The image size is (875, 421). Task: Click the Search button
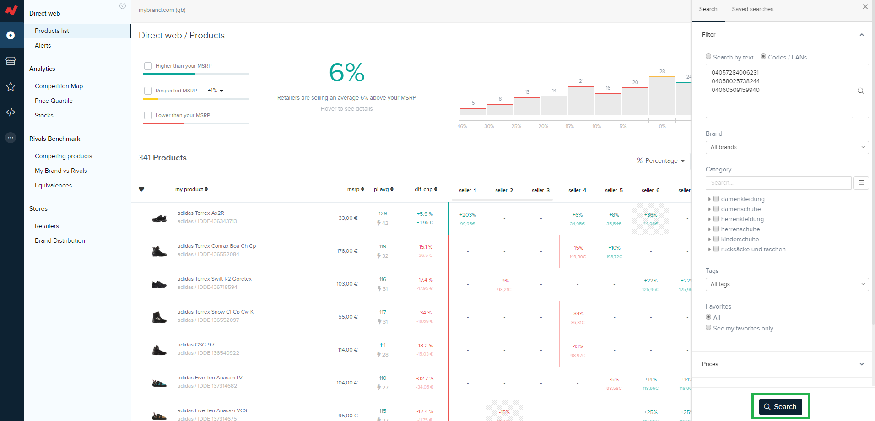pyautogui.click(x=780, y=406)
